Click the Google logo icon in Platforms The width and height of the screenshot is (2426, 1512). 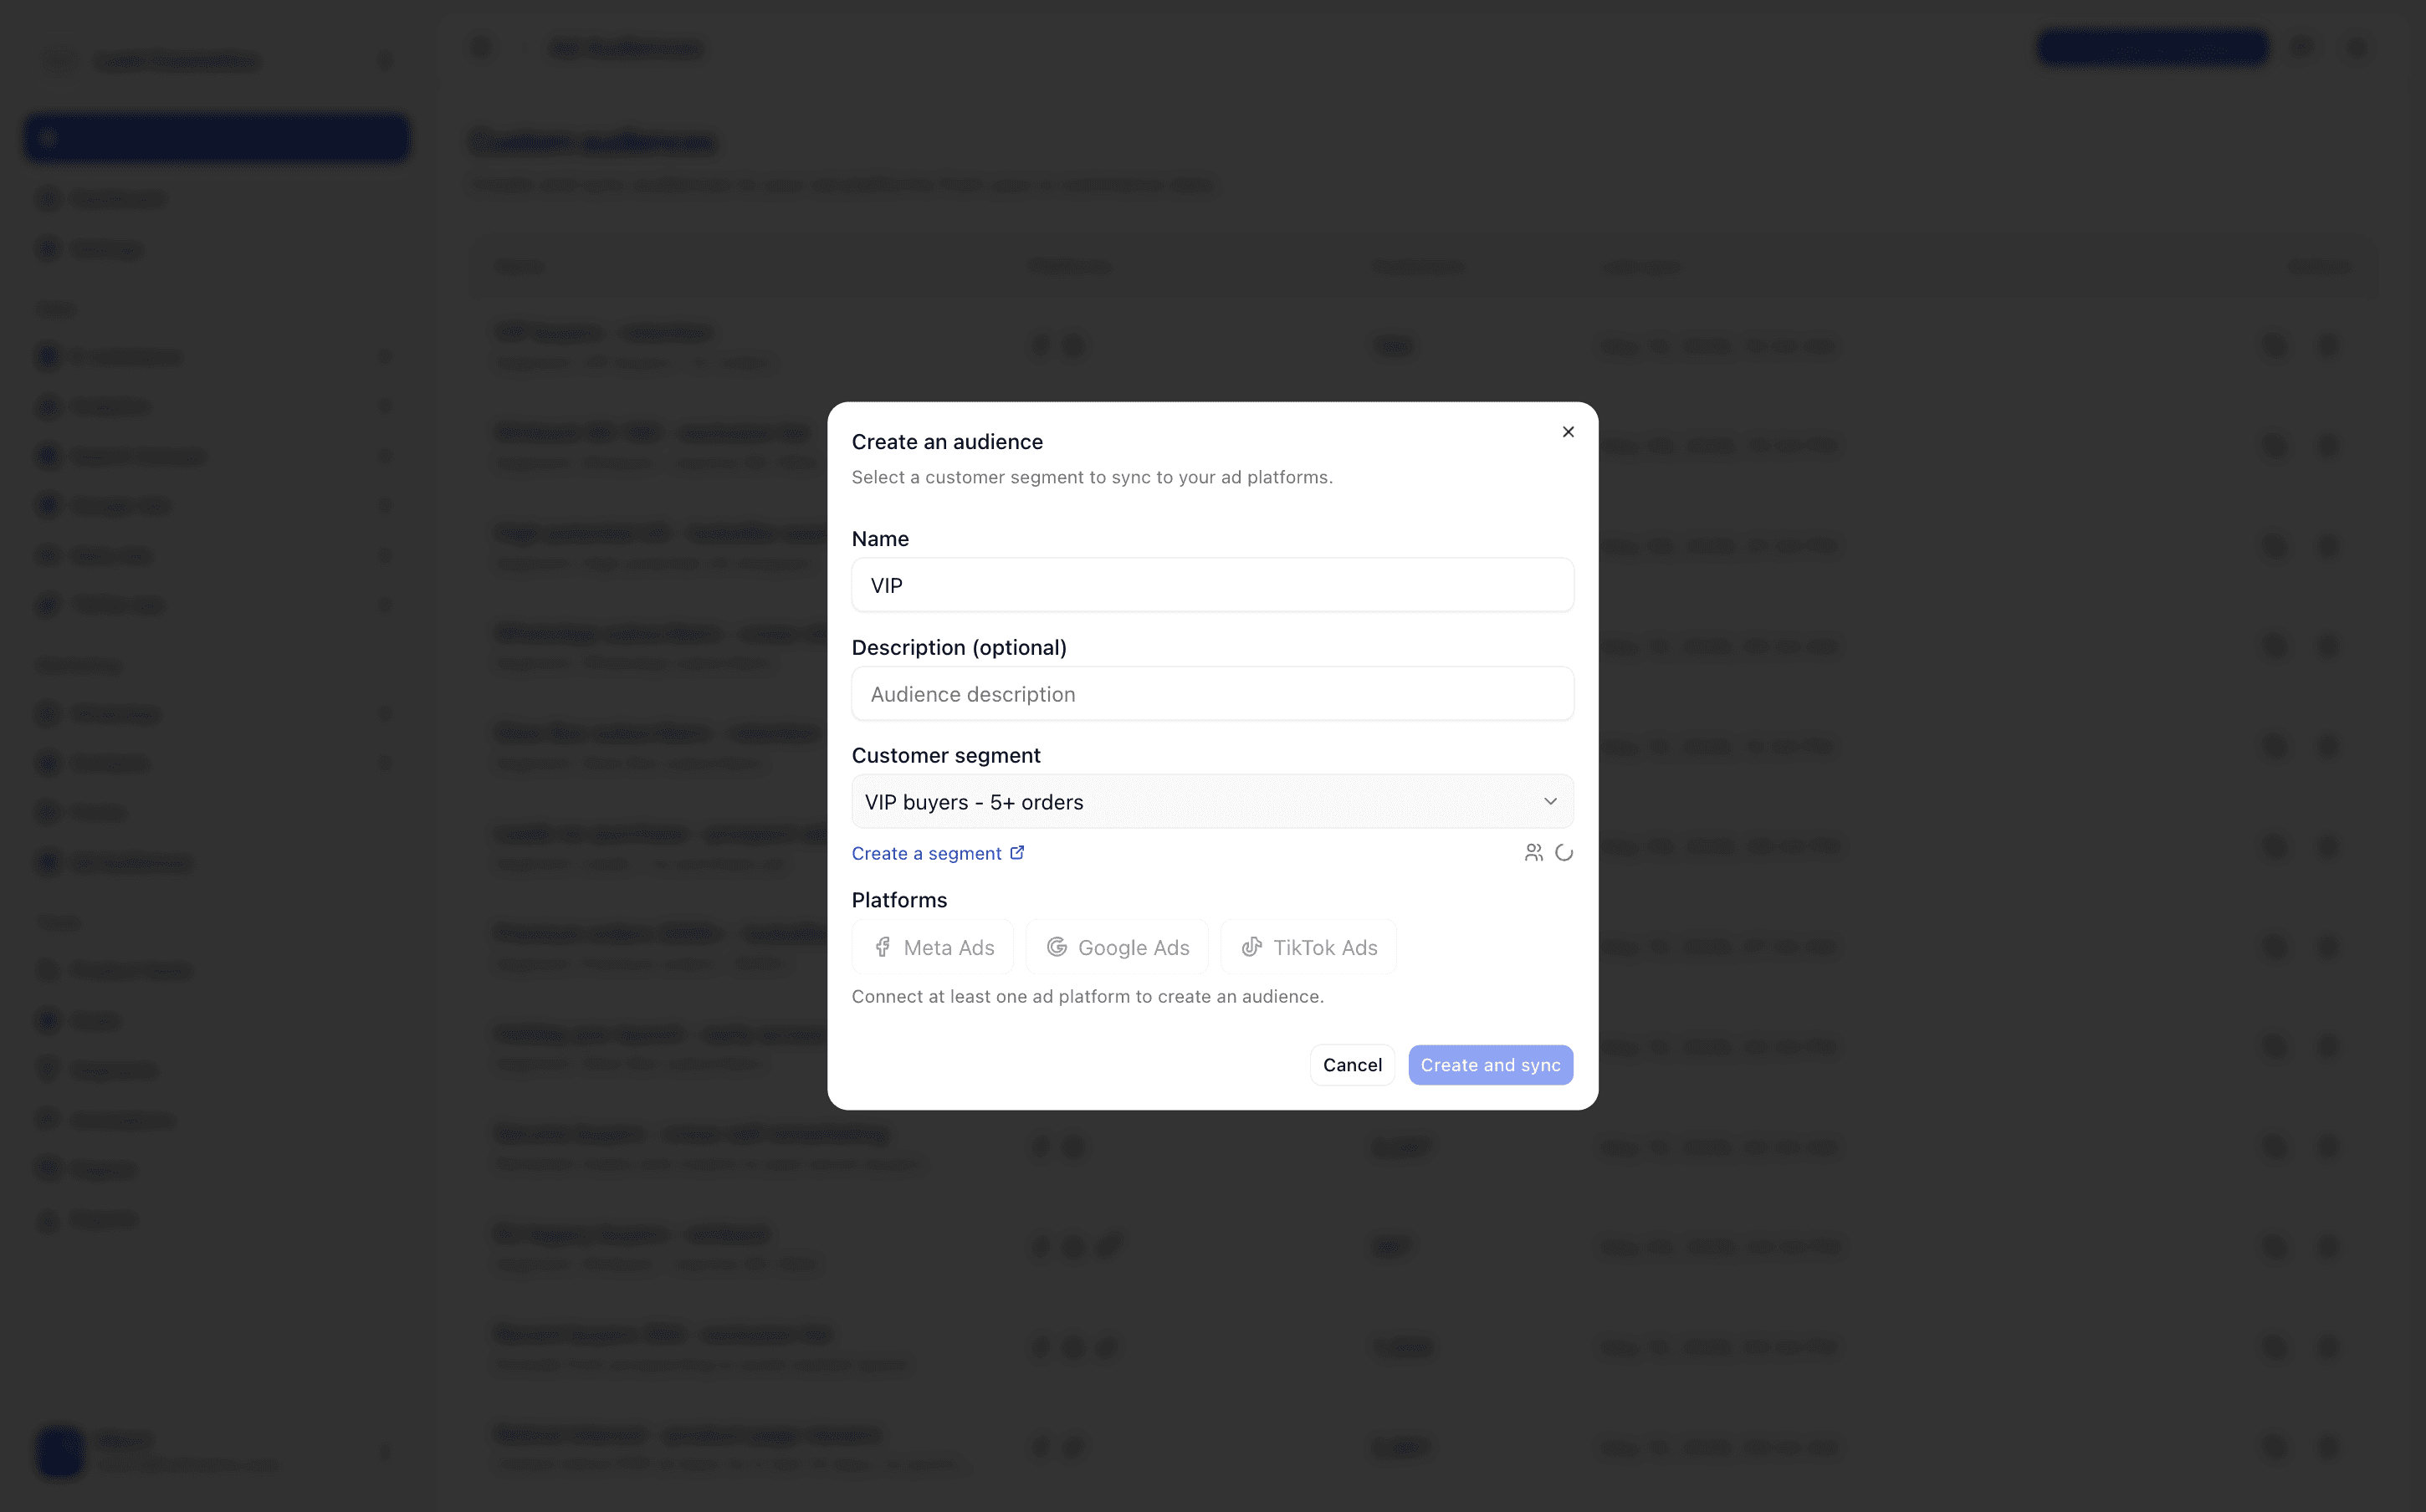(x=1056, y=947)
